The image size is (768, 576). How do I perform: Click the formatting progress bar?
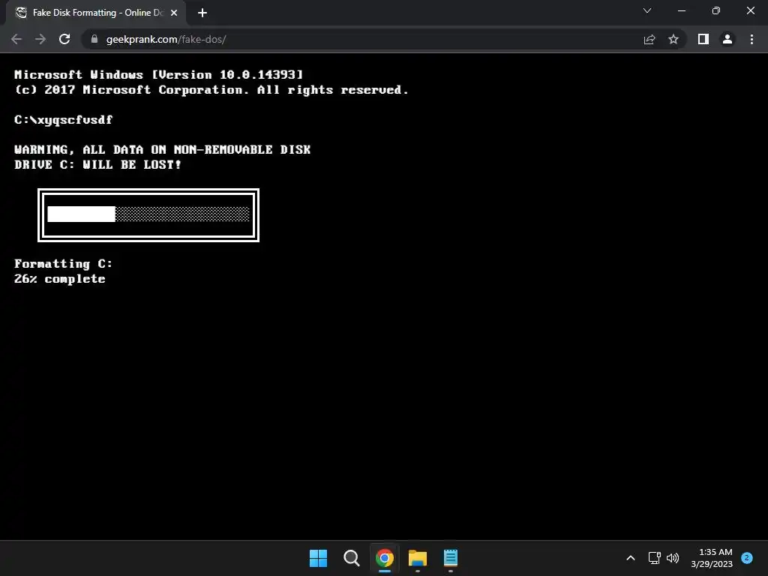click(x=148, y=214)
